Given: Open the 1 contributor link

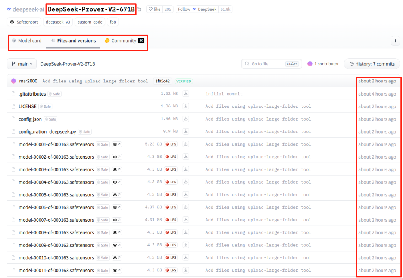Looking at the screenshot, I should pyautogui.click(x=323, y=64).
